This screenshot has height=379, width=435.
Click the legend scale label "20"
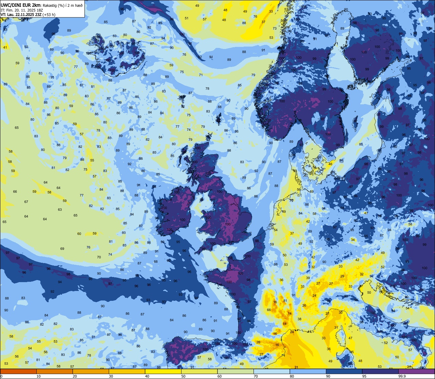(x=75, y=376)
